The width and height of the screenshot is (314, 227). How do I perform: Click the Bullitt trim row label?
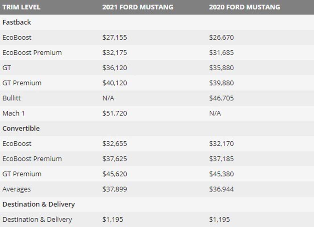12,98
